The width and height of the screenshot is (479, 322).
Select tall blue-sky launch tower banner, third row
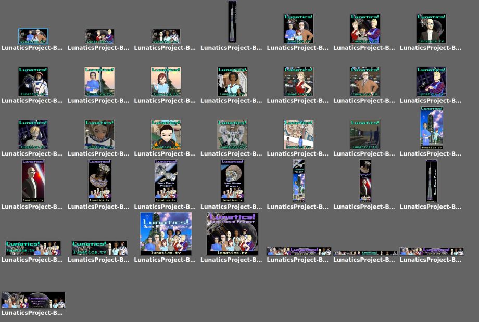[x=431, y=128]
